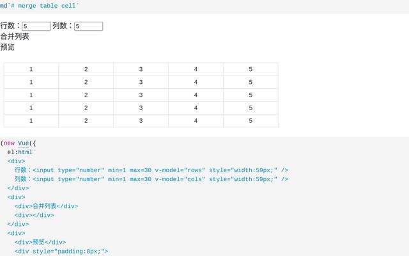Select the cell 3 in the third row
The height and width of the screenshot is (256, 409).
point(141,95)
